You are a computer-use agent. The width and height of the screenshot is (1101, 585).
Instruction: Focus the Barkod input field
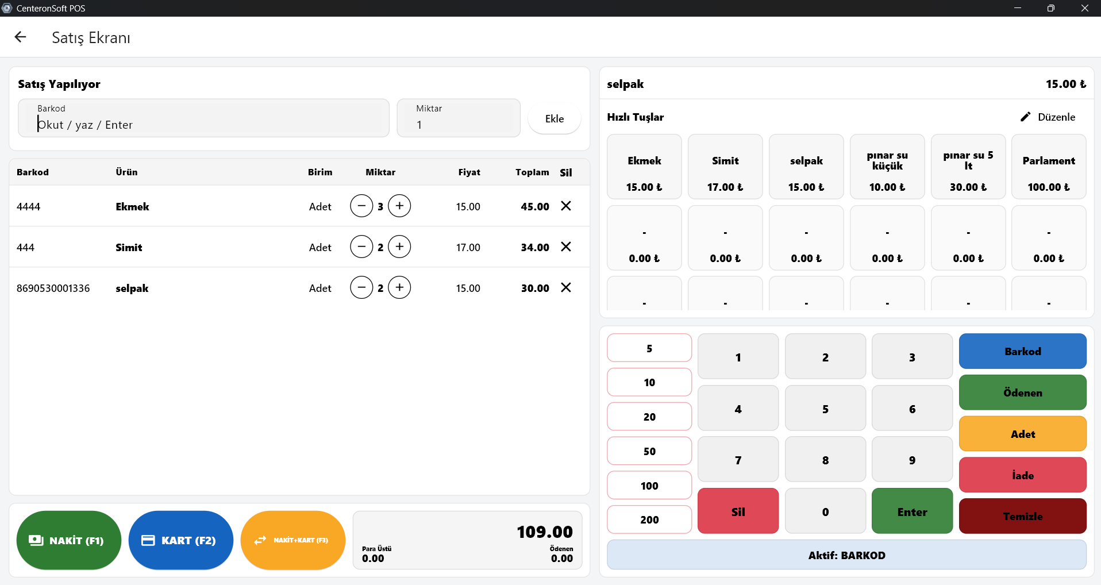click(x=204, y=124)
